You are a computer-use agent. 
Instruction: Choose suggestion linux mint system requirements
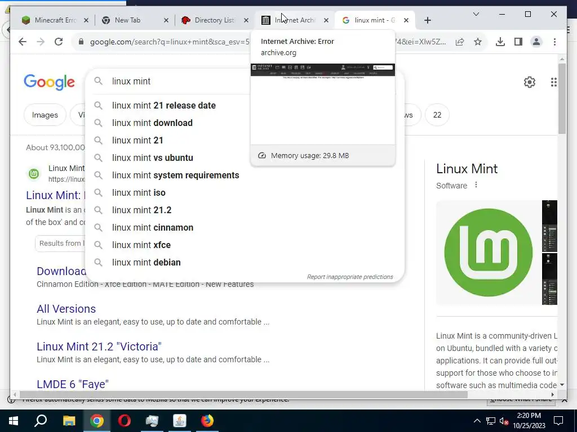point(245,175)
